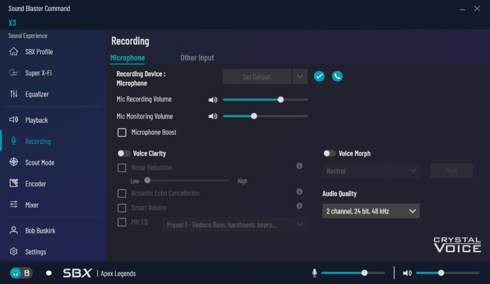
Task: Click the Super X-Fi sidebar icon
Action: click(x=13, y=72)
